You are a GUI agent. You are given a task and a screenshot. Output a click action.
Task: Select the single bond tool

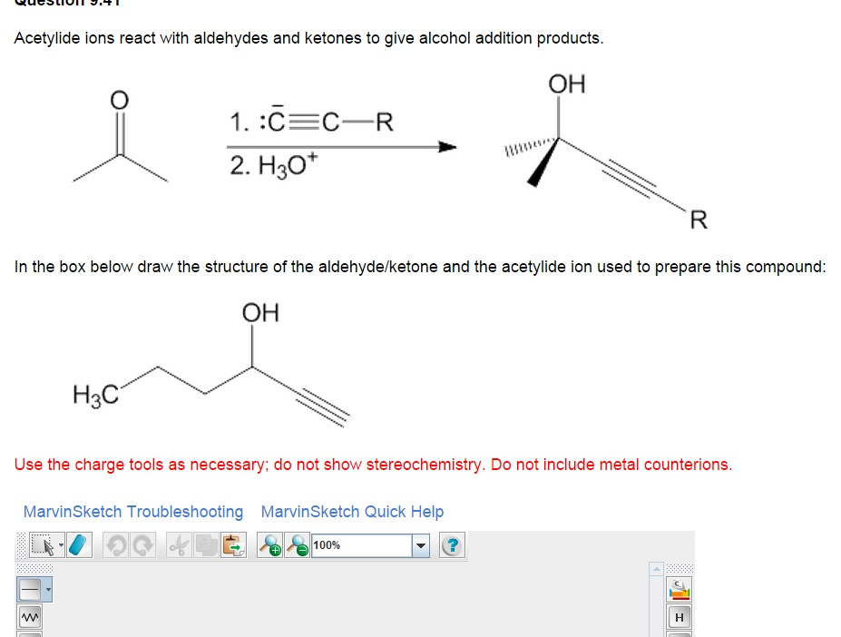(x=31, y=589)
